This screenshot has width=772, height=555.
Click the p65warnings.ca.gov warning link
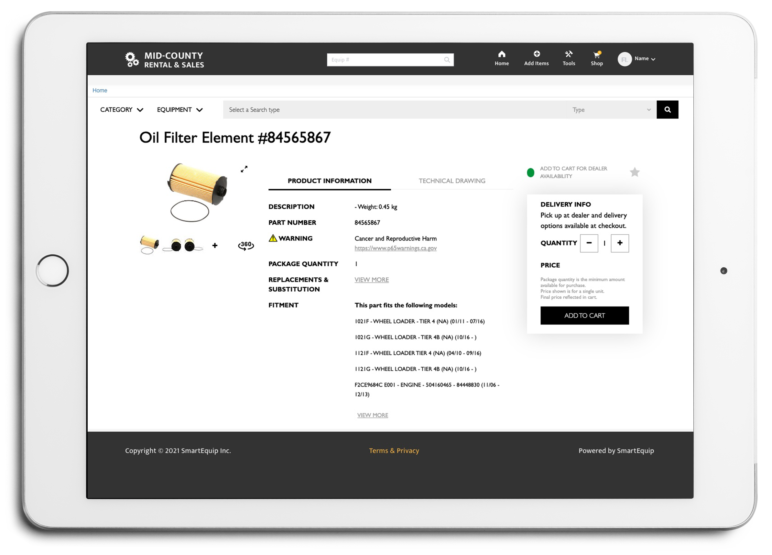[x=396, y=248]
